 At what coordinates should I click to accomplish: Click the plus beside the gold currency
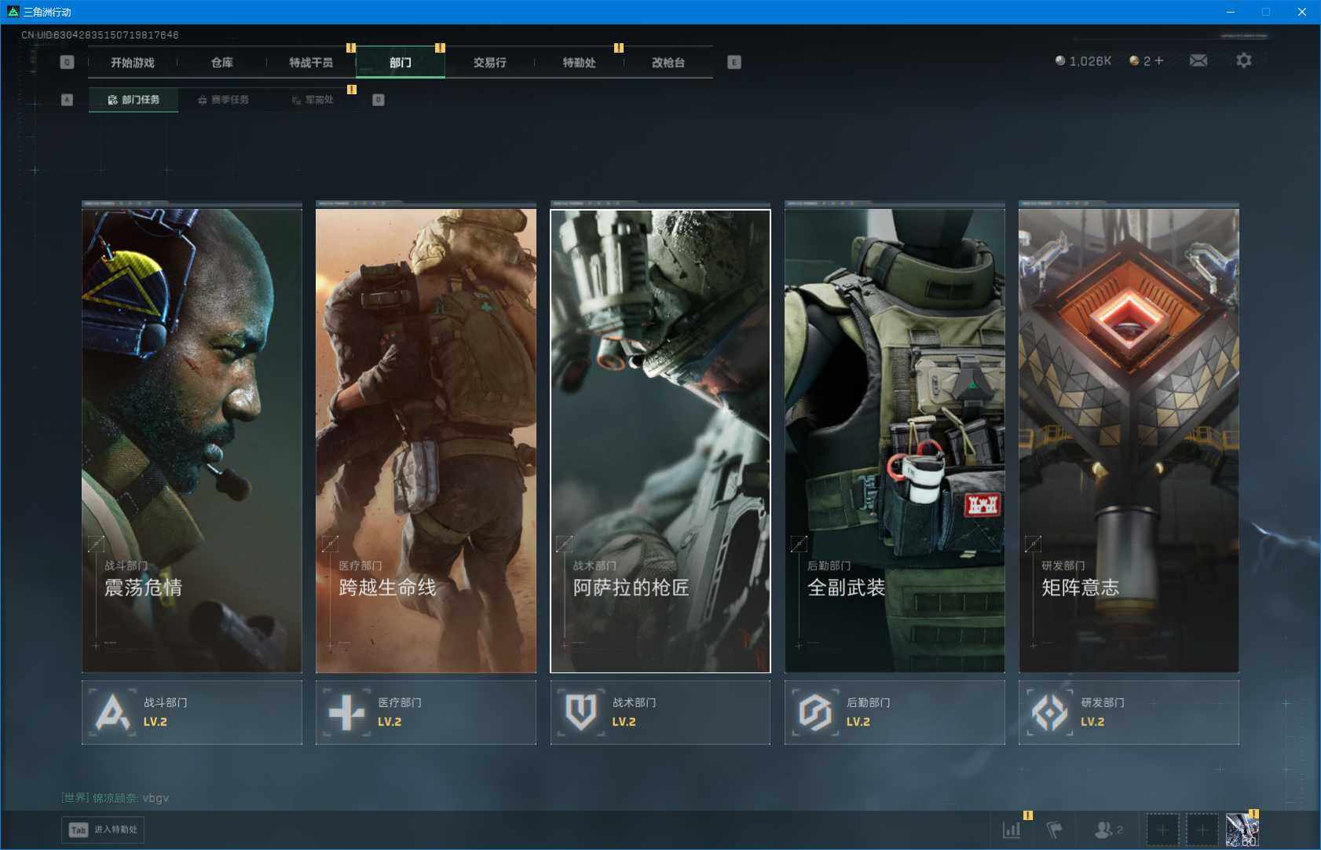1159,60
